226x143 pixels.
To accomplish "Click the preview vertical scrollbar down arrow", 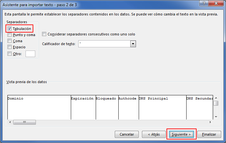I will [x=216, y=116].
